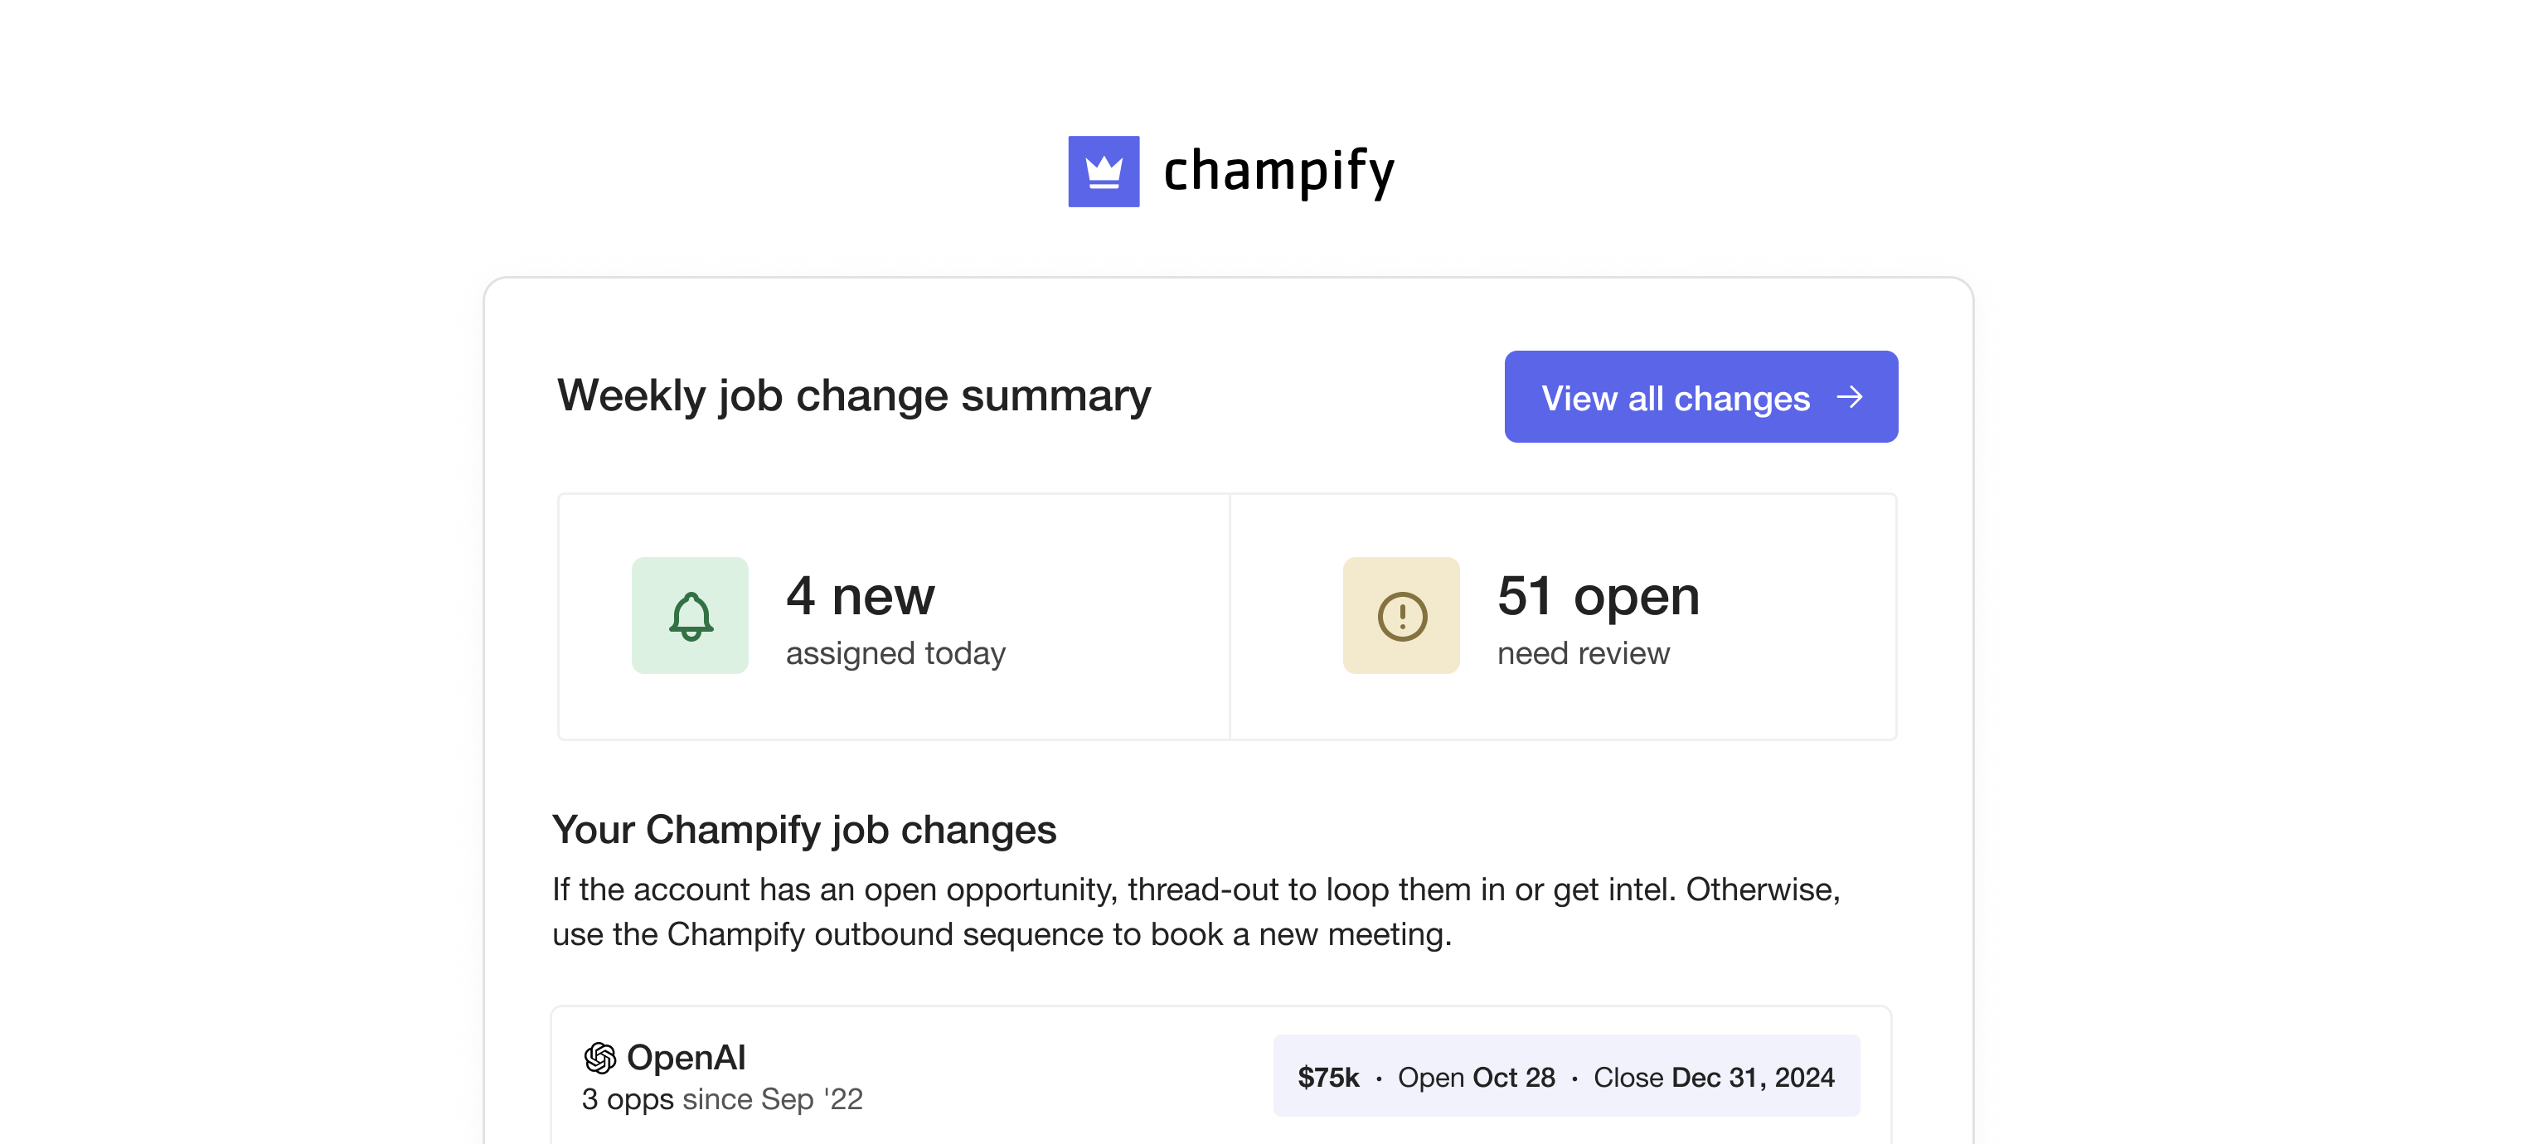Click the 'Close Dec 31, 2024' date
The height and width of the screenshot is (1144, 2547).
pyautogui.click(x=1715, y=1077)
